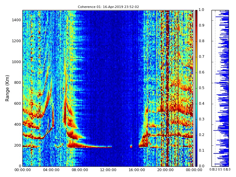Click the 1400 range axis tick label
Screen dimensions: 236x177
coord(17,20)
